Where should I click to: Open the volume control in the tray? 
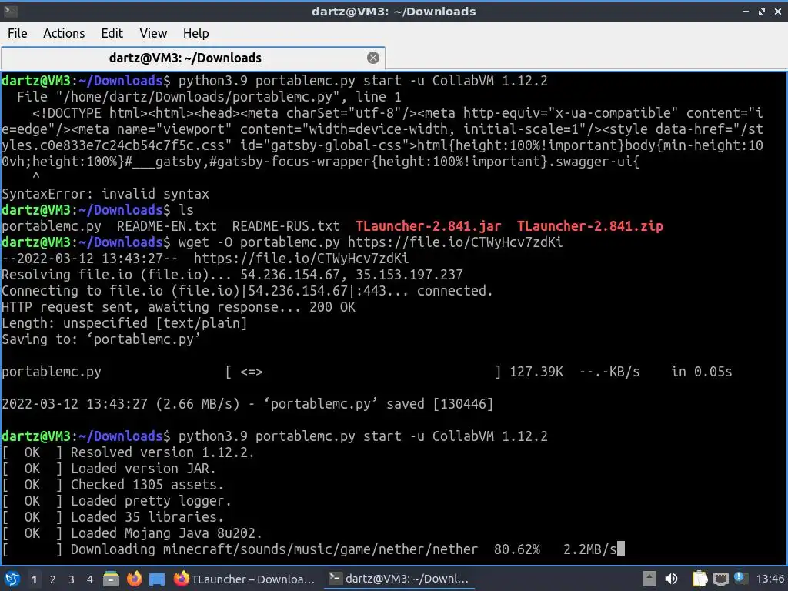pyautogui.click(x=671, y=579)
